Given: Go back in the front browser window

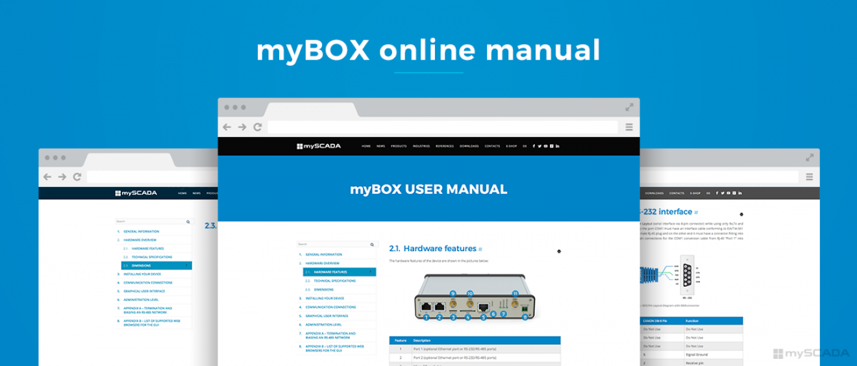Looking at the screenshot, I should click(227, 127).
